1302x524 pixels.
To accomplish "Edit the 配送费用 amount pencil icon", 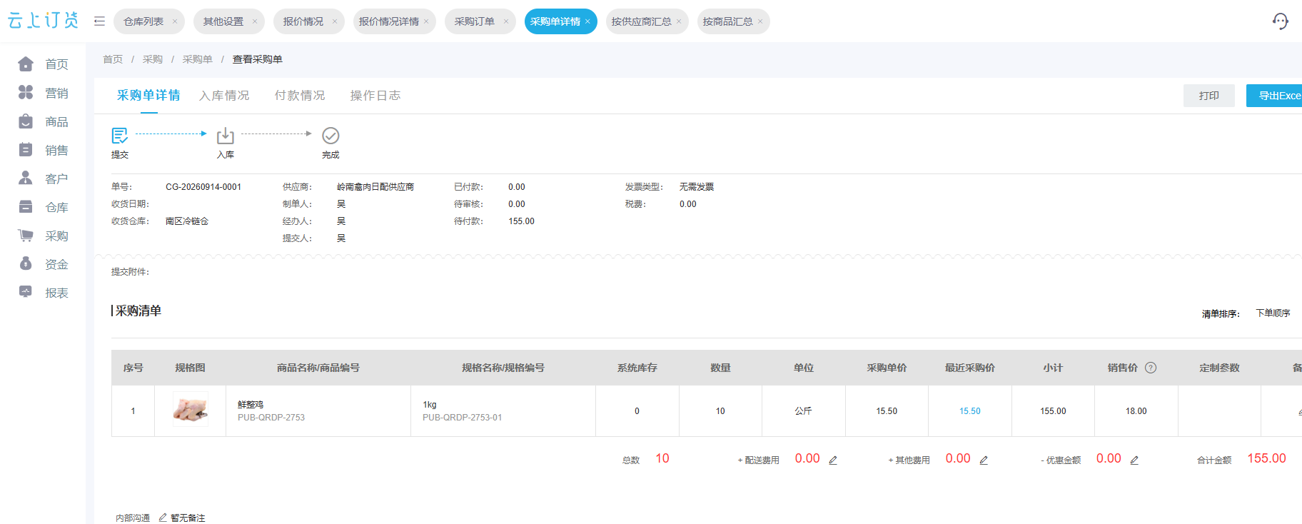I will tap(833, 460).
